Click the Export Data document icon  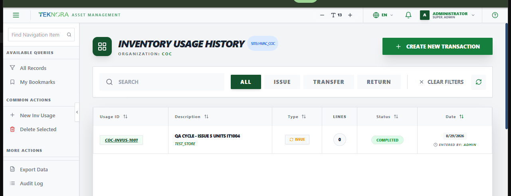click(12, 169)
